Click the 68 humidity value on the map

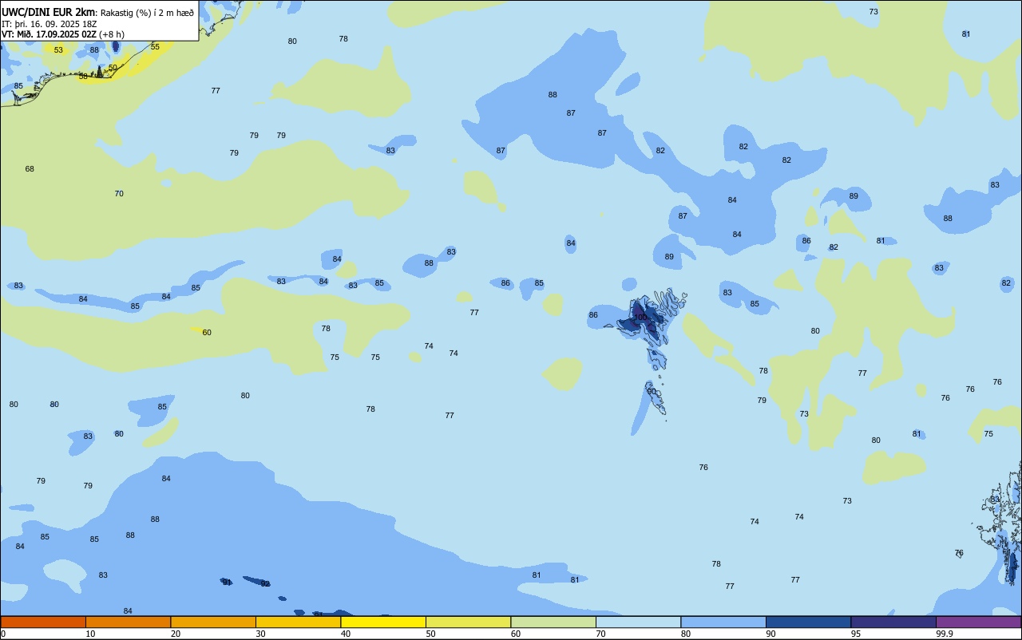pos(30,169)
